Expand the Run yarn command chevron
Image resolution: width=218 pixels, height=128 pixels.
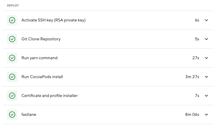[206, 58]
